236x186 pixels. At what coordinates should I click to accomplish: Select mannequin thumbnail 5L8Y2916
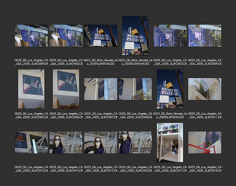(135, 143)
